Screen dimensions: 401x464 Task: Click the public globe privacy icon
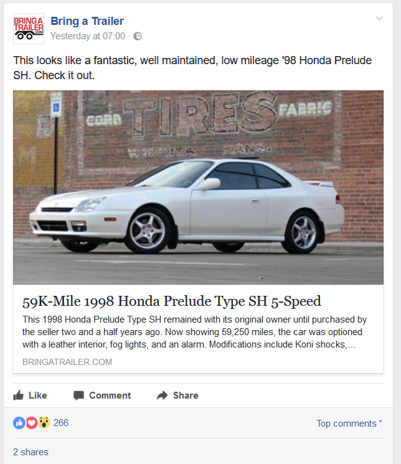(x=138, y=36)
